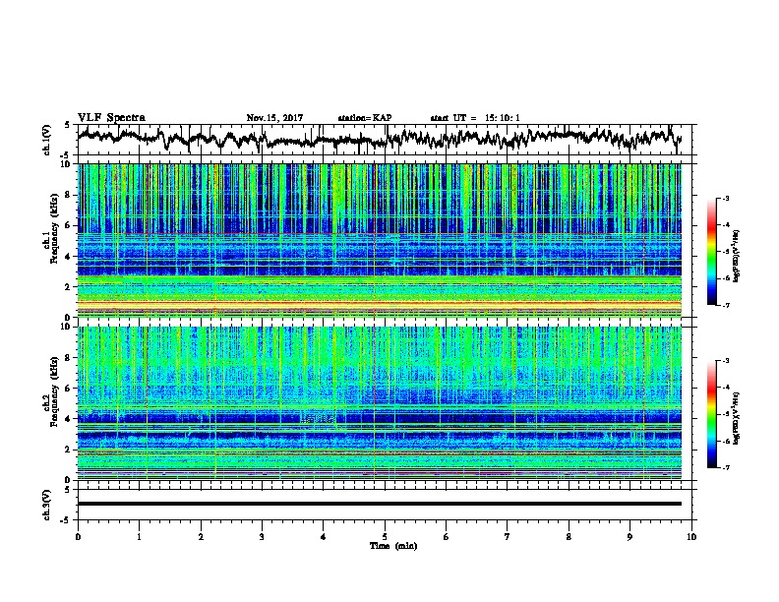The image size is (779, 602).
Task: Select the date "Nov.15, 2017" in header
Action: [x=274, y=118]
